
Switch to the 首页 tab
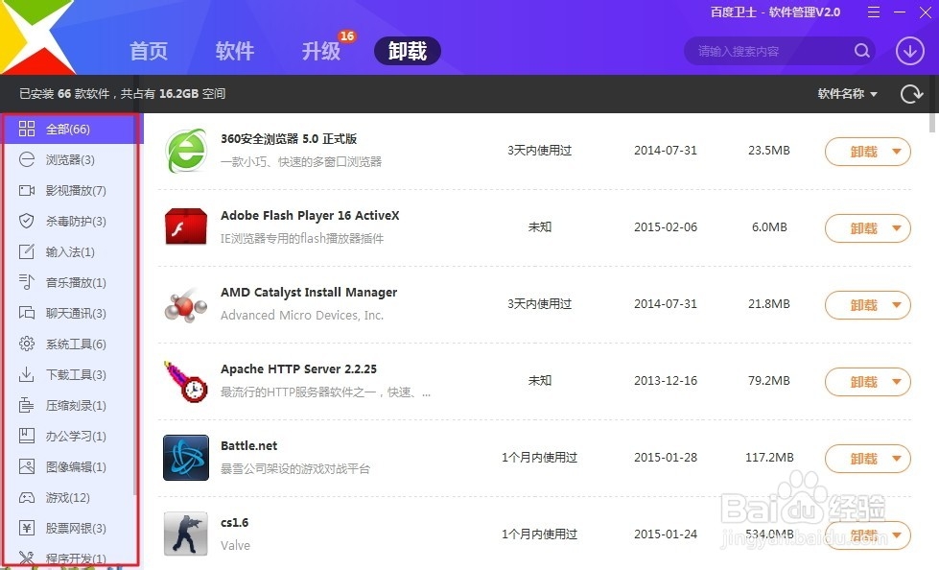coord(149,51)
